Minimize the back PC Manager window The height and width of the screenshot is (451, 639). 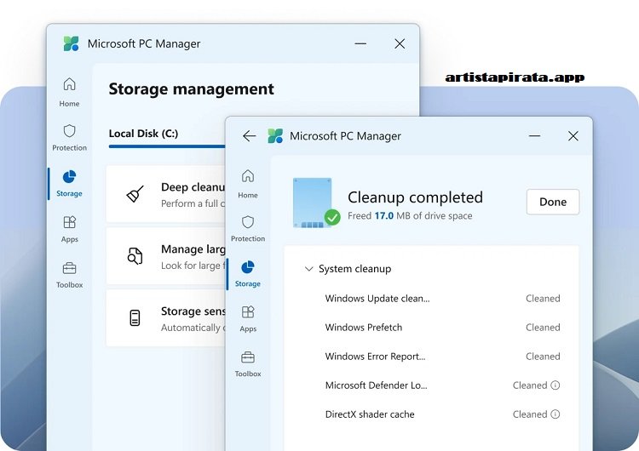click(360, 43)
